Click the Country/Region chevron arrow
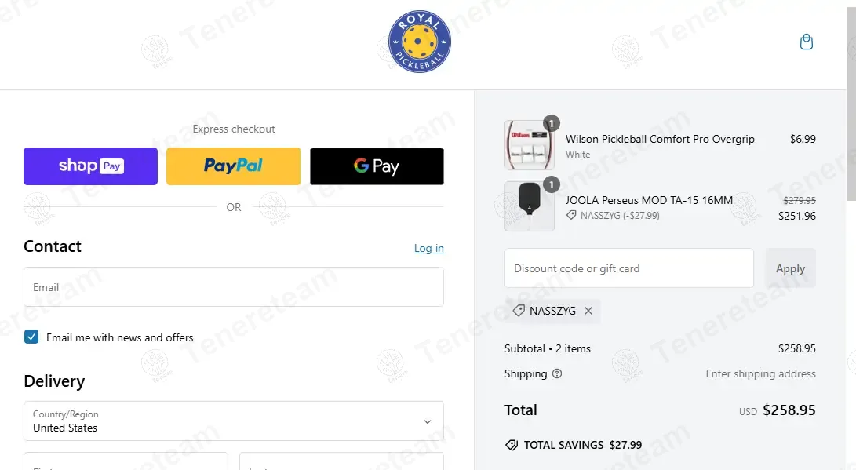 428,421
